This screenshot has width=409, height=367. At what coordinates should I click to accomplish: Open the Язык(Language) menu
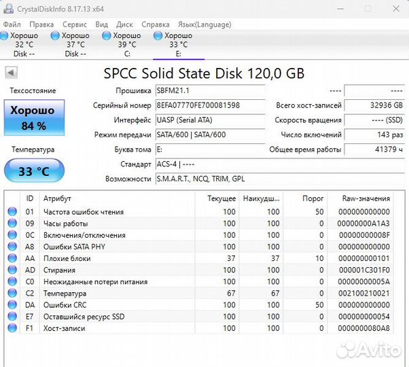(204, 24)
